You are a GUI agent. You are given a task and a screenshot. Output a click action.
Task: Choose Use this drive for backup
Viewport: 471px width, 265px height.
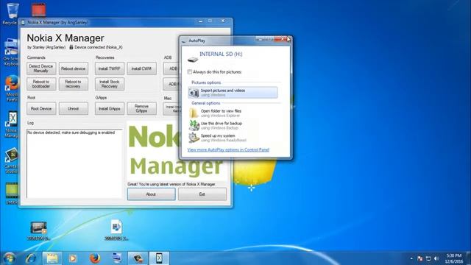221,125
